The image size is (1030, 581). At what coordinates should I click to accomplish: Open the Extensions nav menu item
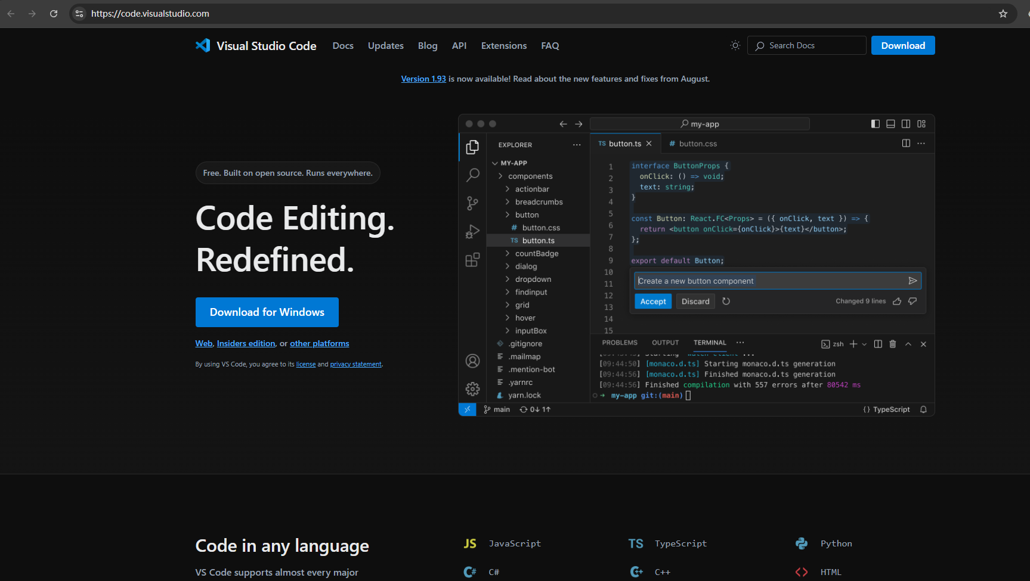[x=504, y=46]
